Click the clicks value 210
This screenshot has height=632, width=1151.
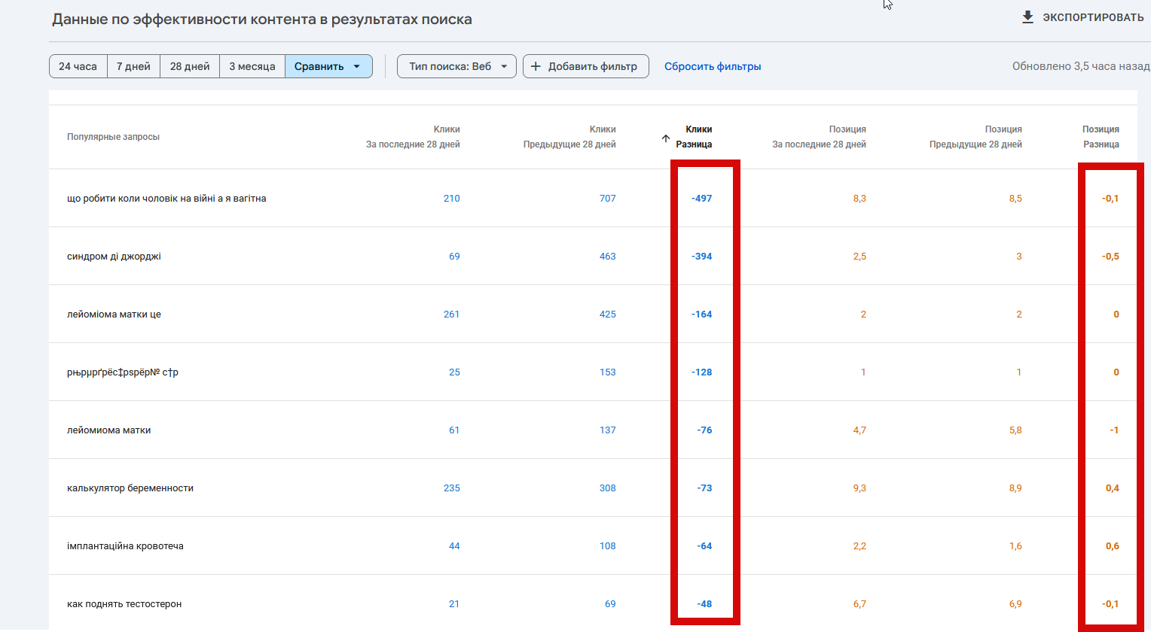pos(451,199)
